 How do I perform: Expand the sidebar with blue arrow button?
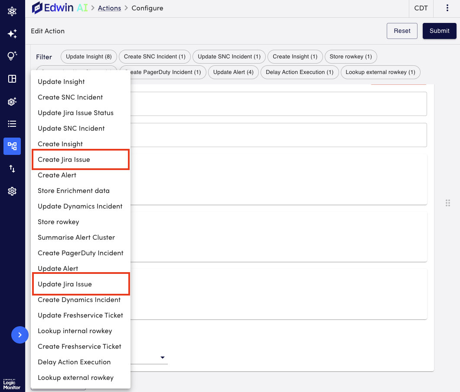20,335
